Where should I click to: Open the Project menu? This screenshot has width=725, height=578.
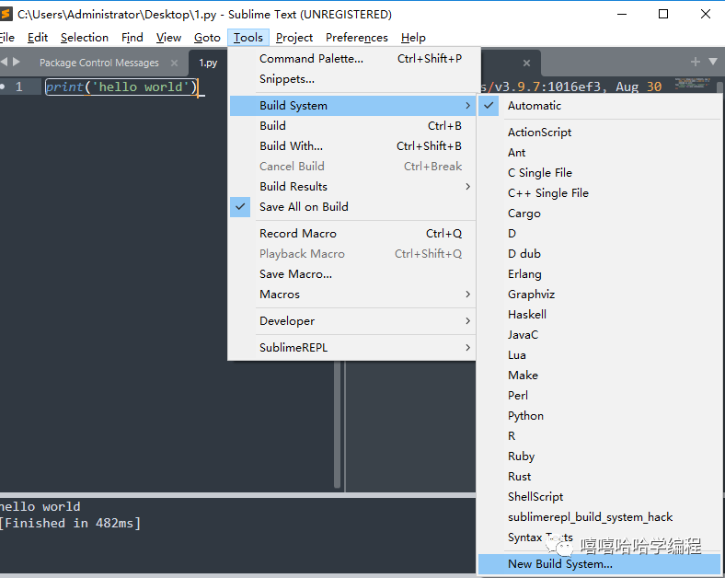pyautogui.click(x=294, y=38)
